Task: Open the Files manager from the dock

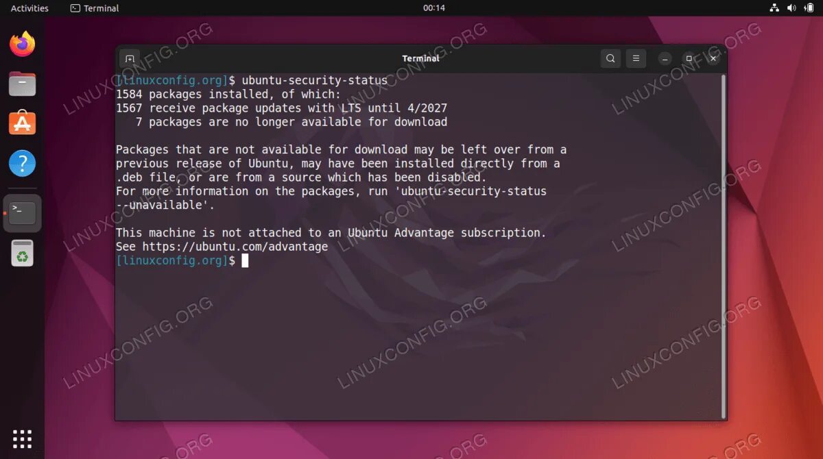Action: click(23, 84)
